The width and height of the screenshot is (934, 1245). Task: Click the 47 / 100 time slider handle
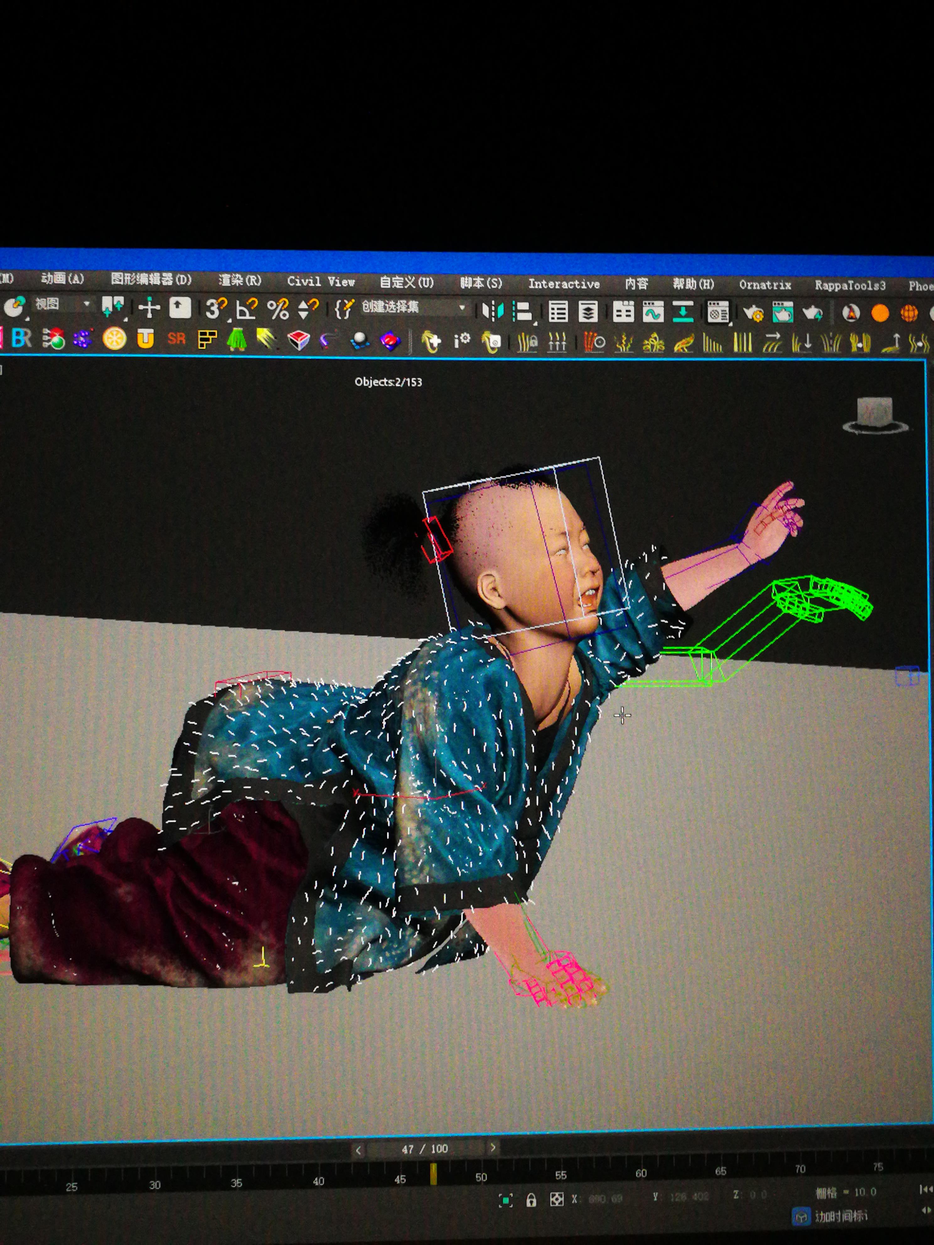click(x=425, y=1149)
